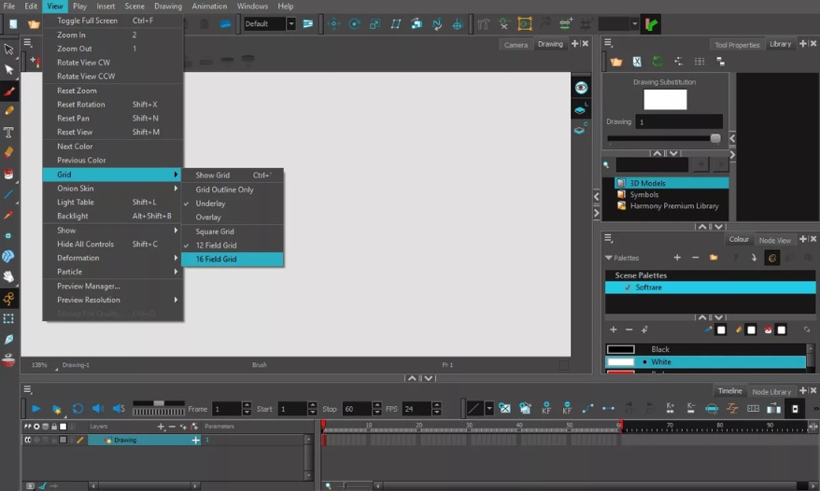820x491 pixels.
Task: Pick the Paint Bucket tool
Action: pos(9,174)
